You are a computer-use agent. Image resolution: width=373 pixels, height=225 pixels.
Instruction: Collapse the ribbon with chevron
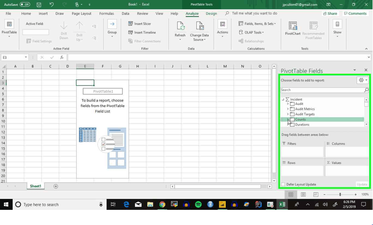[x=366, y=49]
